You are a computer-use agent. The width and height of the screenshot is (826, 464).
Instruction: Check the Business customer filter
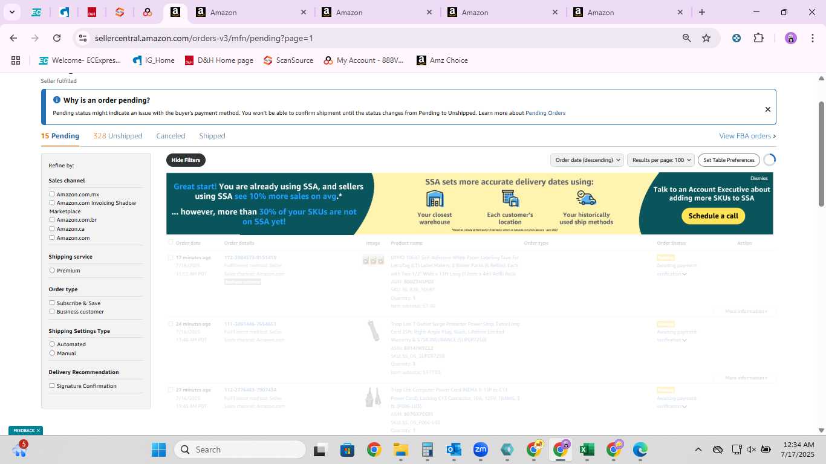(52, 311)
